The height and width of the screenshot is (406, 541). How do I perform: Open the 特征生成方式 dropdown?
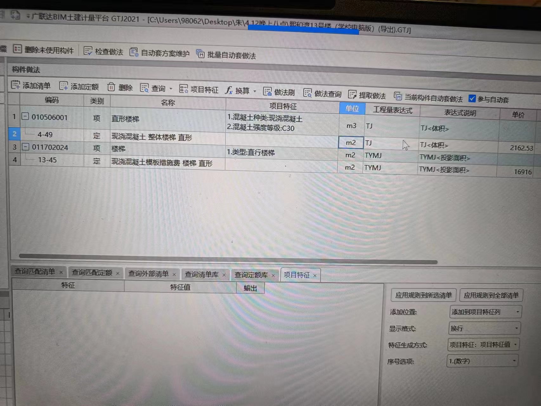[x=483, y=344]
